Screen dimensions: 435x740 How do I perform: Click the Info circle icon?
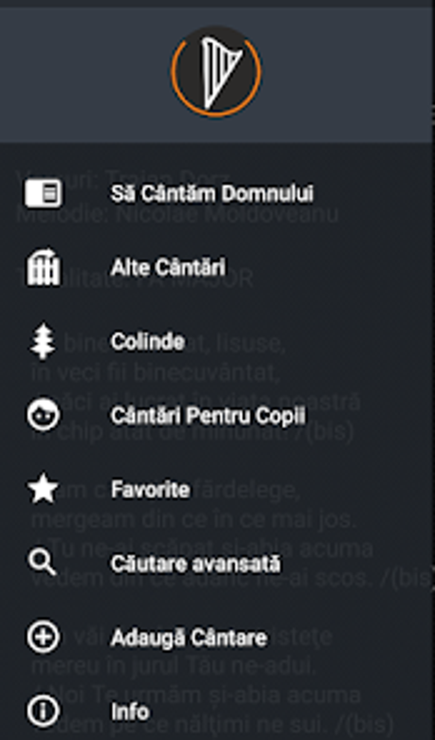(43, 711)
